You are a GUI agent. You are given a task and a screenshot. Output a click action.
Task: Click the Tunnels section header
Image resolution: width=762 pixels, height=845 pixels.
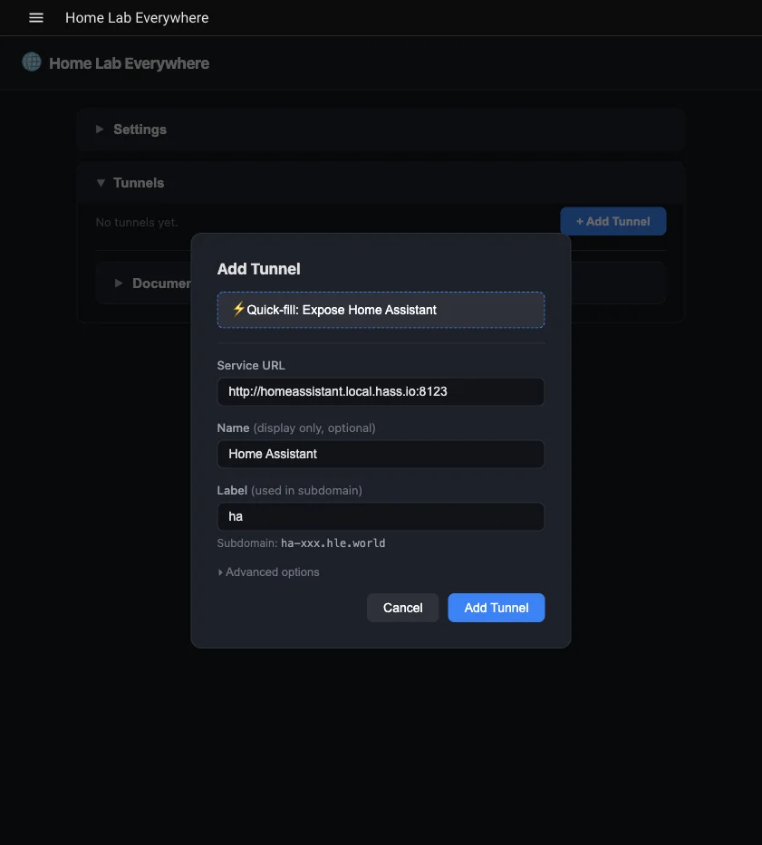click(x=139, y=182)
